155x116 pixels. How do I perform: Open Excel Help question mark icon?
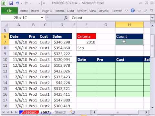pos(133,11)
